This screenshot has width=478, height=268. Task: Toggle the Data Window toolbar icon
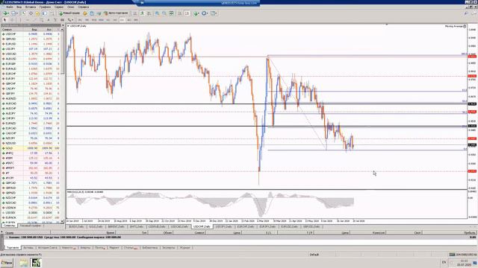[x=31, y=13]
